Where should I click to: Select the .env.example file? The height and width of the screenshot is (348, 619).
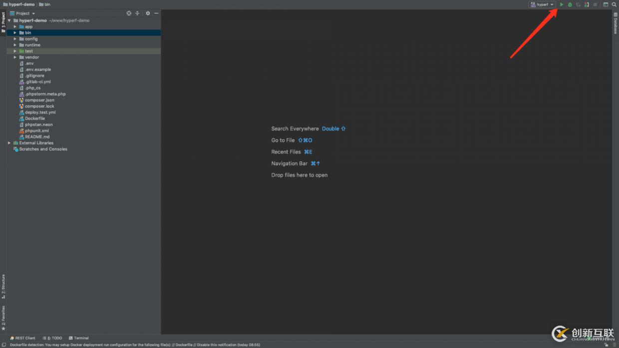(x=38, y=69)
